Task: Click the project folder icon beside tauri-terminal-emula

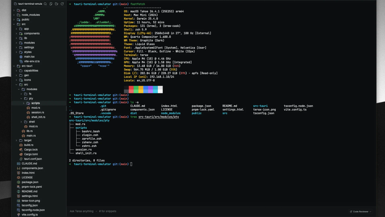Action: coord(15,4)
